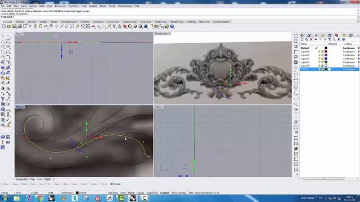Click the blue Help question-mark icon
The image size is (360, 202).
172,26
